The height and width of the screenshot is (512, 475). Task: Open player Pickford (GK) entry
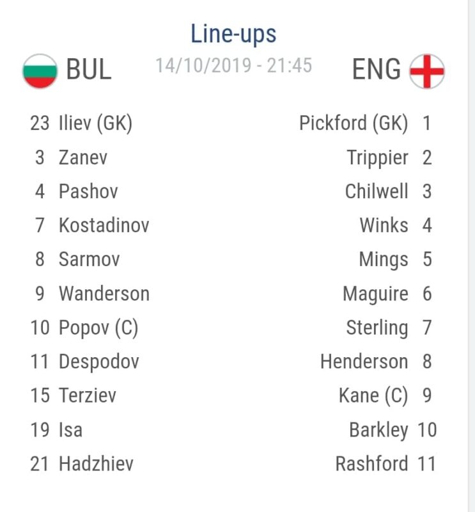[x=365, y=123]
